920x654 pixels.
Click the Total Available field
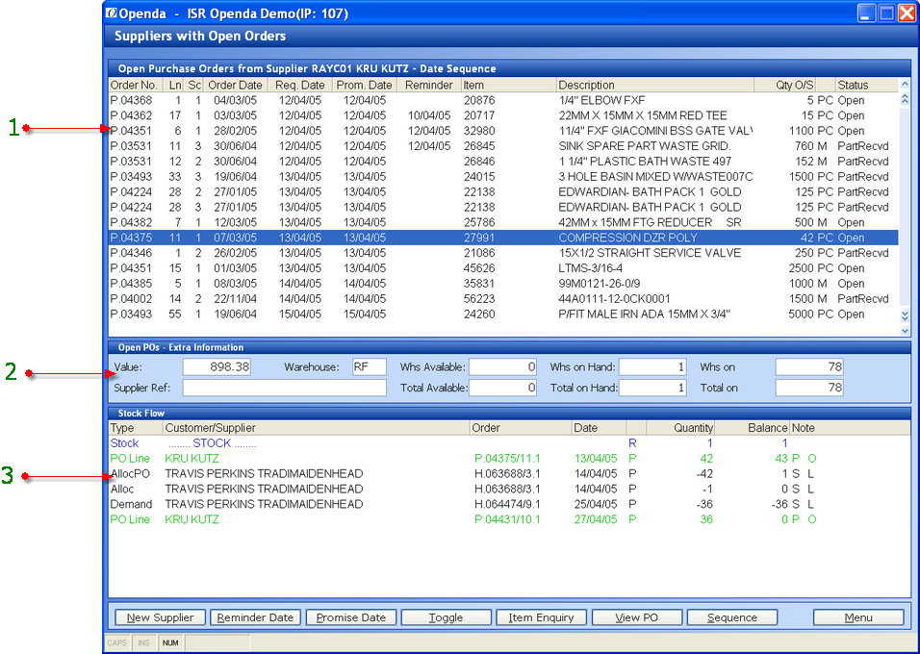[503, 388]
